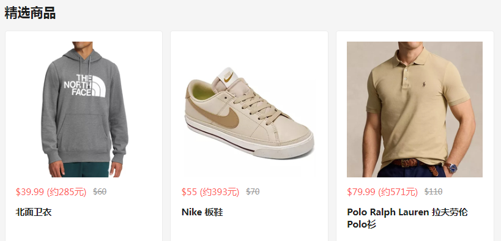Open the tan Polo shirt image

tap(415, 109)
